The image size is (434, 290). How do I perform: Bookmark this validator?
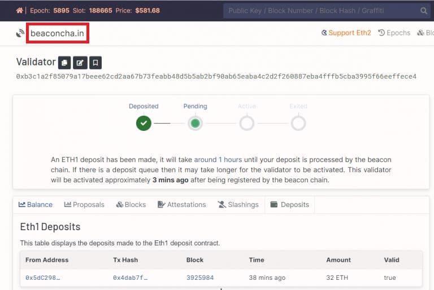point(96,63)
